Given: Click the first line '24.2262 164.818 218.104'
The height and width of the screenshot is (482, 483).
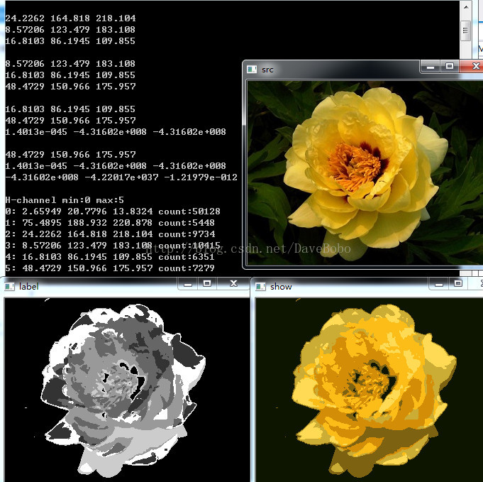Looking at the screenshot, I should (70, 18).
